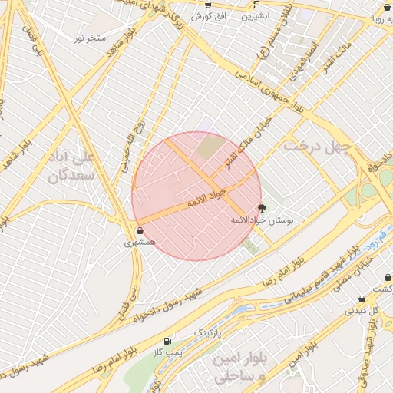The width and height of the screenshot is (393, 393).
Task: Click the خیابان مصلی street label
Action: point(353,274)
